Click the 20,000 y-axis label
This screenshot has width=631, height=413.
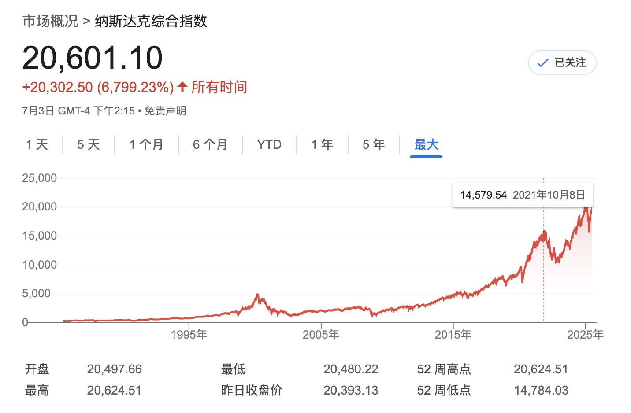[40, 206]
